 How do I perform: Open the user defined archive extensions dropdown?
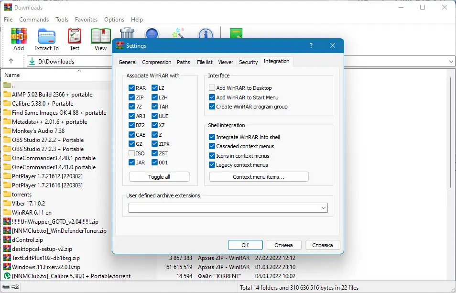pos(324,208)
